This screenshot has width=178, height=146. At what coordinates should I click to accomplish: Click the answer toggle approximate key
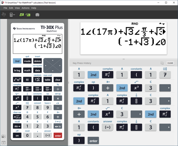(x=58, y=126)
